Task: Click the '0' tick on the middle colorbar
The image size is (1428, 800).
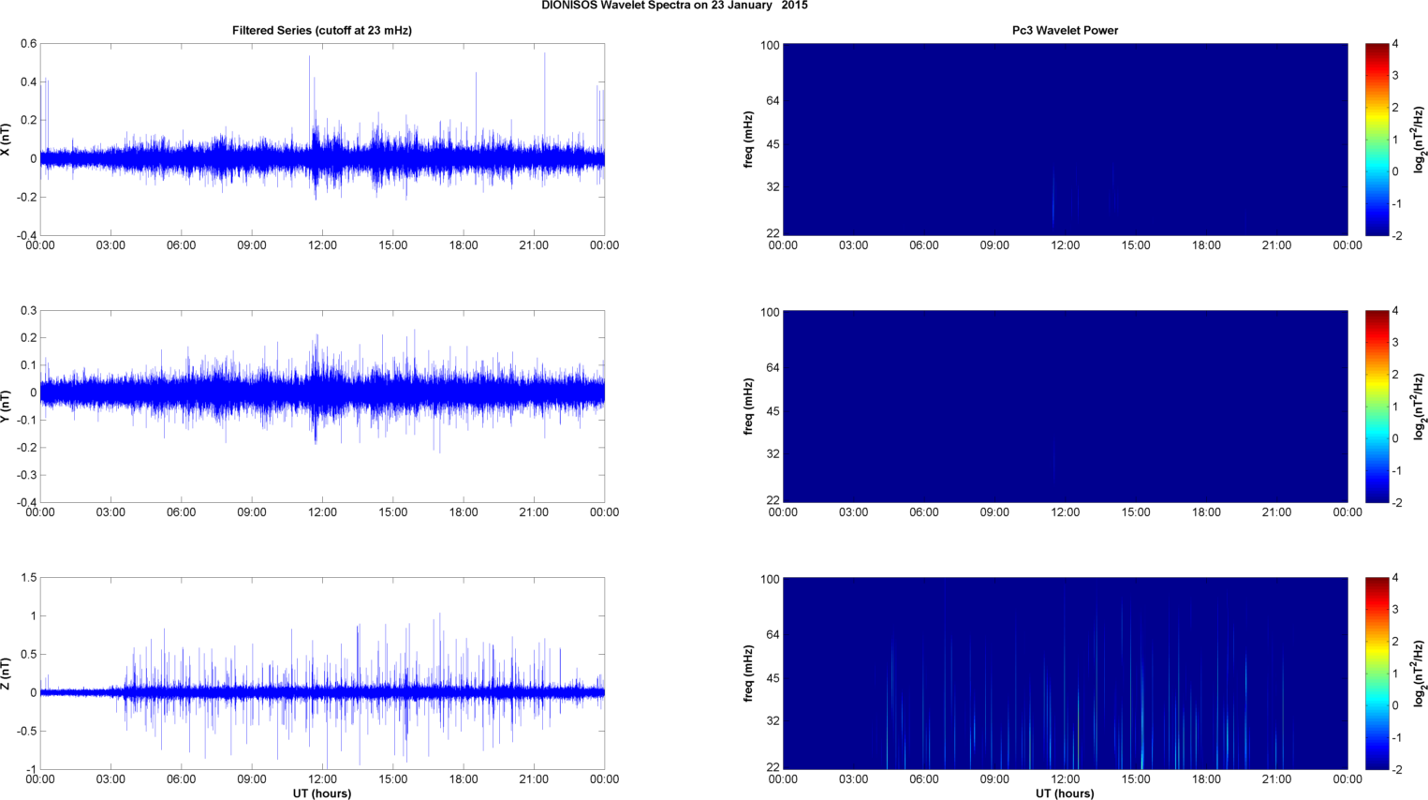Action: click(x=1395, y=438)
